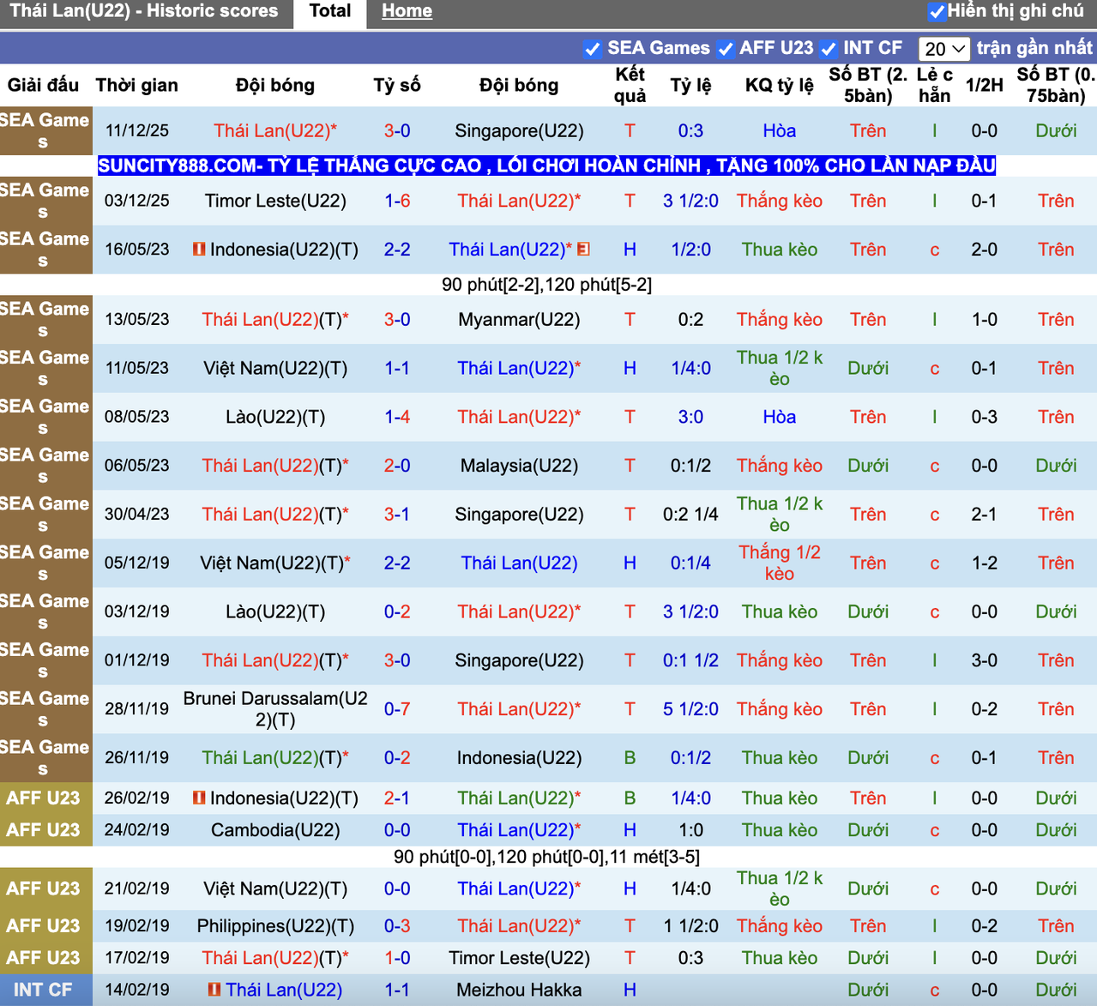Click the red card icon beside Thái Lan(U22) on 14/02/19

pos(214,990)
